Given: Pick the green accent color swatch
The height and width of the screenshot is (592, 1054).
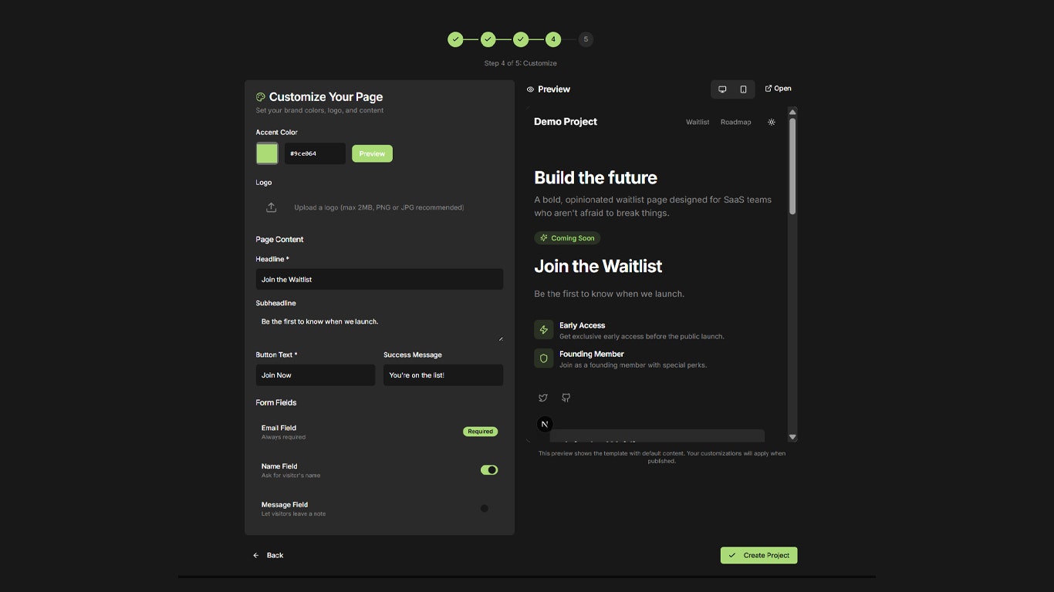Looking at the screenshot, I should (x=266, y=153).
